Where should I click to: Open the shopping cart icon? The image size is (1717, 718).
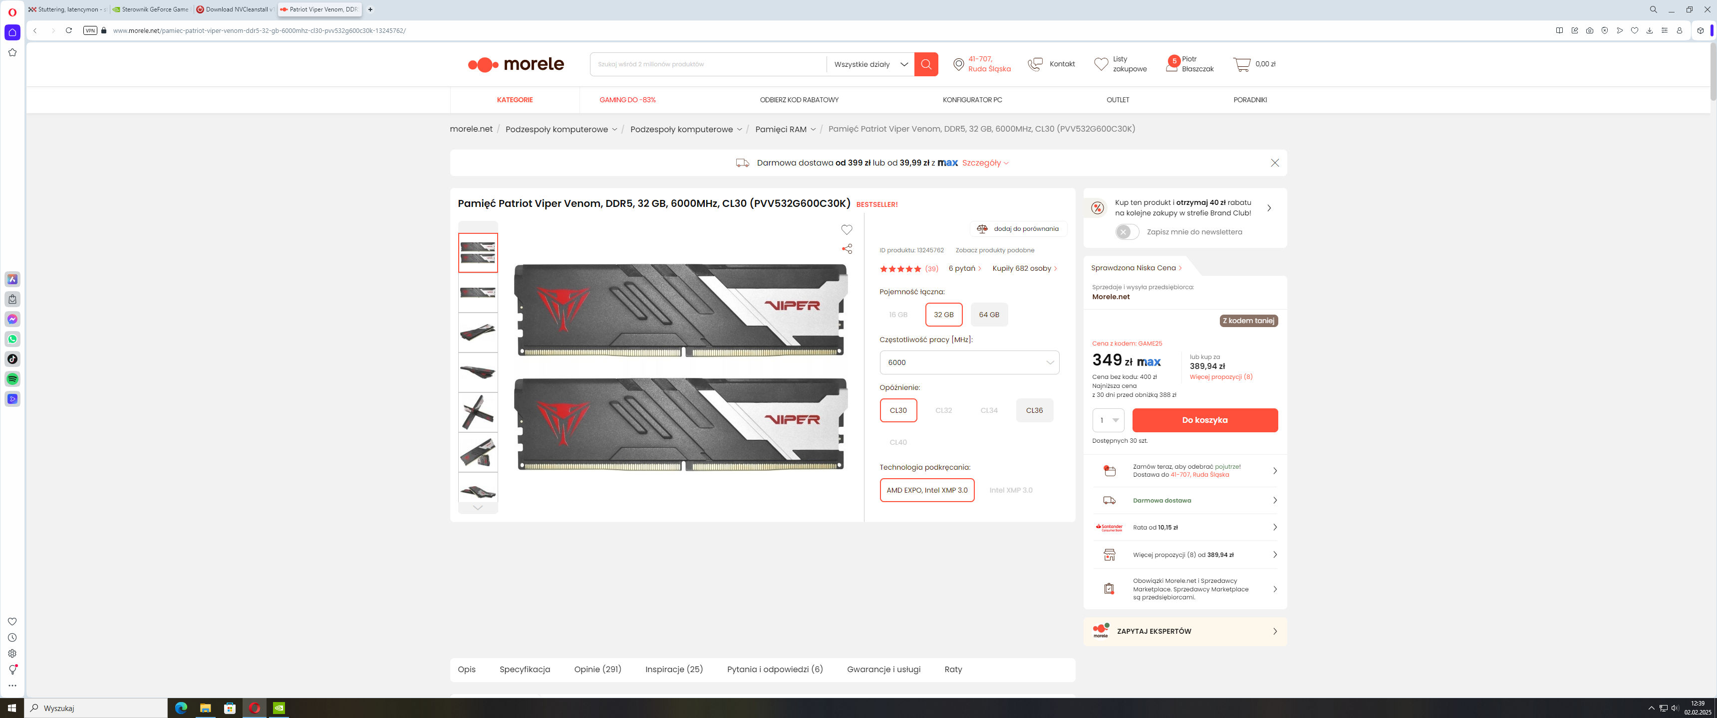[x=1241, y=65]
